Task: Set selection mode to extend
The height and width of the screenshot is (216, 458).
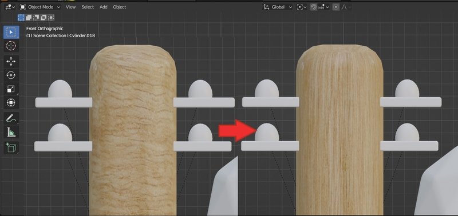Action: click(29, 18)
